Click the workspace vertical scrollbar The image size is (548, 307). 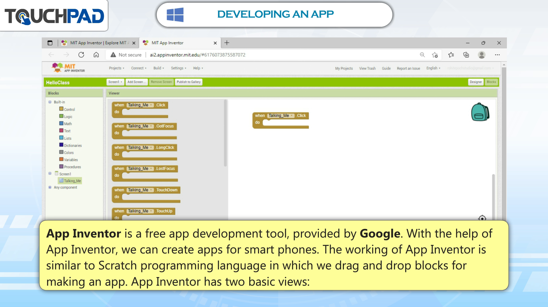493,197
